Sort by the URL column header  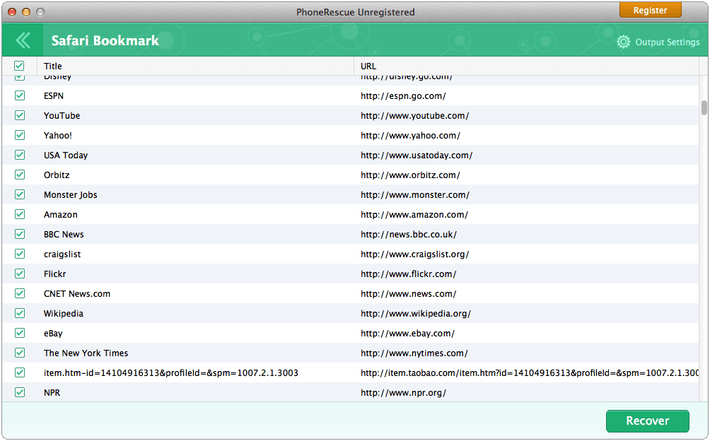pyautogui.click(x=526, y=66)
